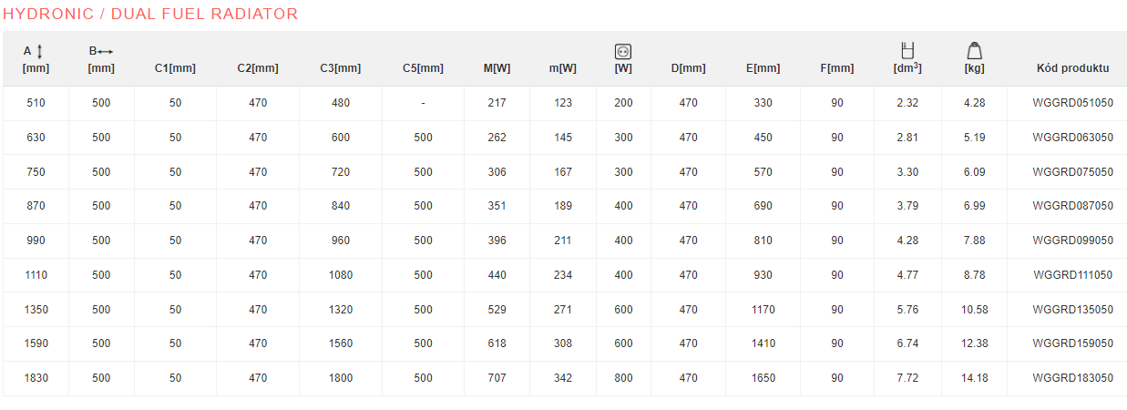
Task: Click the weight icon above [kg]
Action: coord(974,51)
